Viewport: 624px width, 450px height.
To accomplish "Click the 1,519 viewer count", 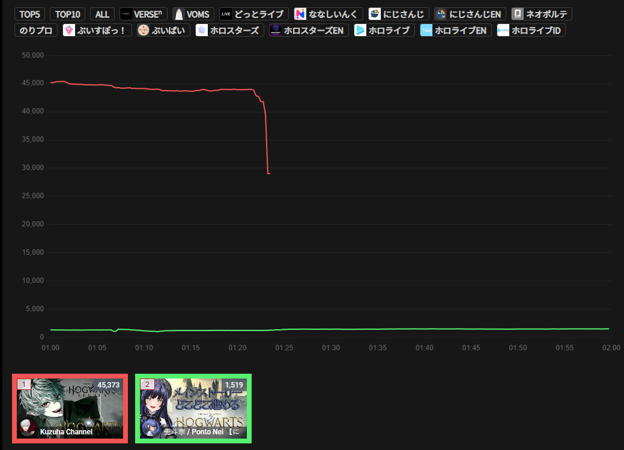I will click(234, 385).
